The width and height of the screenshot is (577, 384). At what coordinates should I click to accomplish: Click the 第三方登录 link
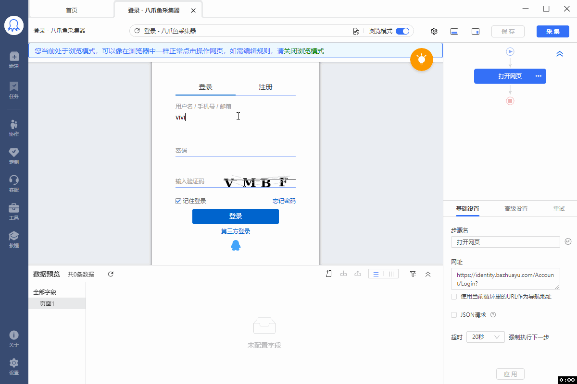236,231
